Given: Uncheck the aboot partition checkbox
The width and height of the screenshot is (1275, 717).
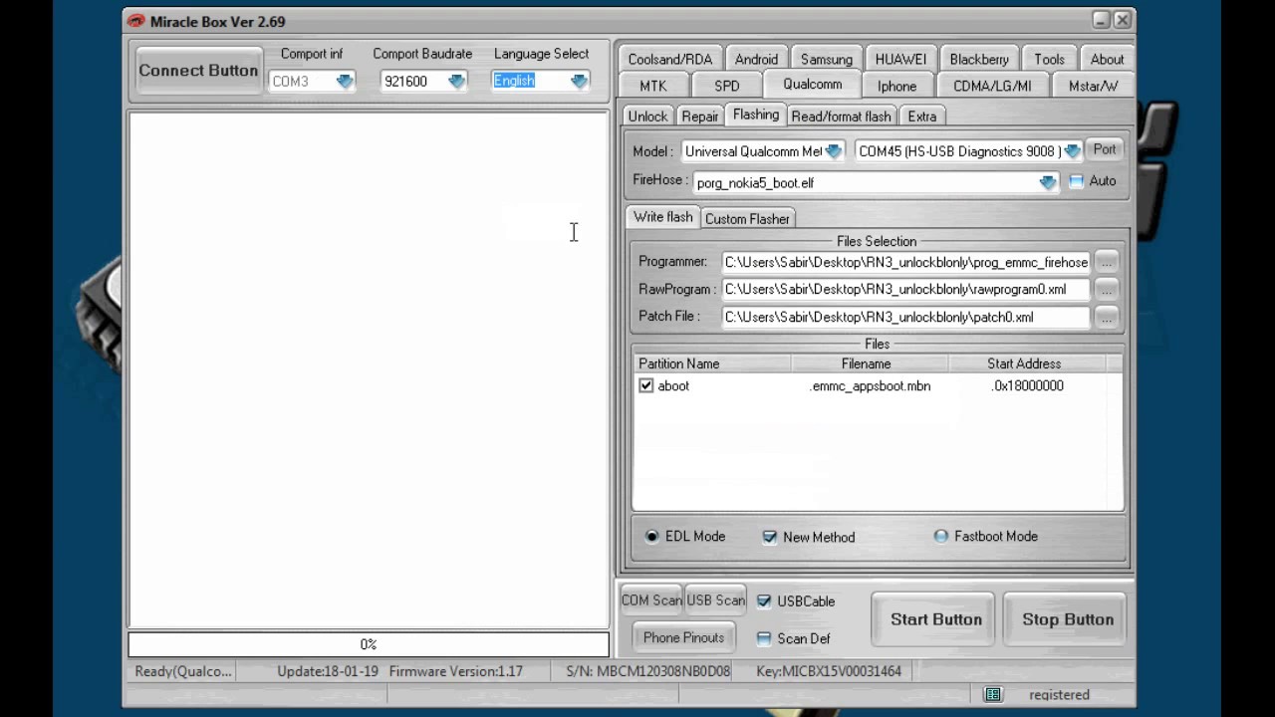Looking at the screenshot, I should [x=646, y=385].
